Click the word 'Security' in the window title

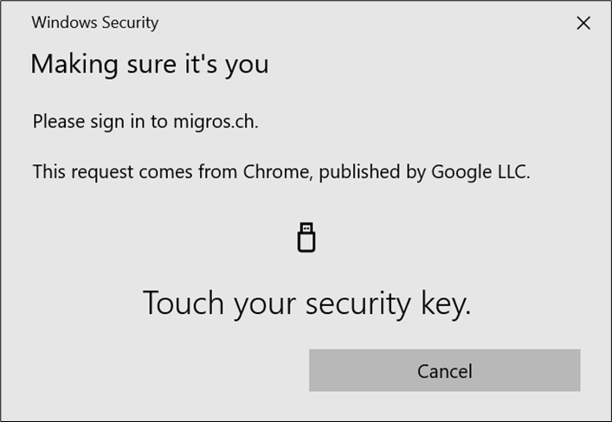[130, 22]
